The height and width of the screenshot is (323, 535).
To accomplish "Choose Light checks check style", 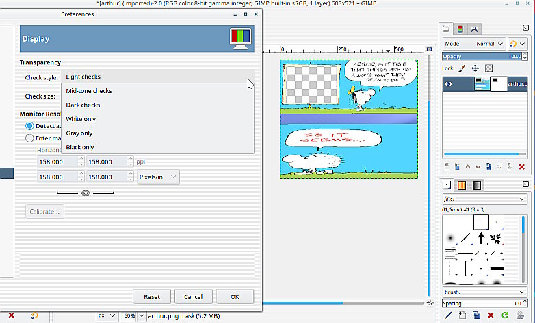I will (x=157, y=77).
